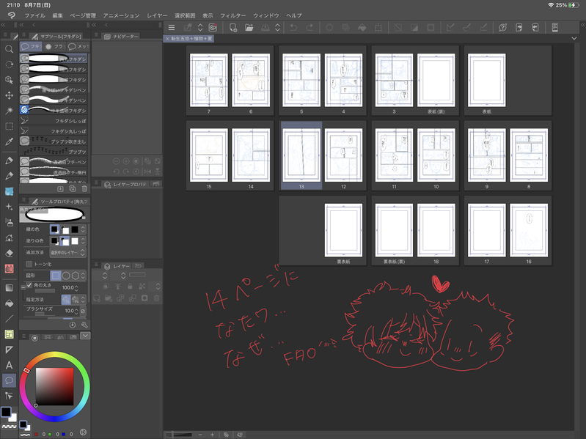Click the New document icon

pyautogui.click(x=232, y=28)
